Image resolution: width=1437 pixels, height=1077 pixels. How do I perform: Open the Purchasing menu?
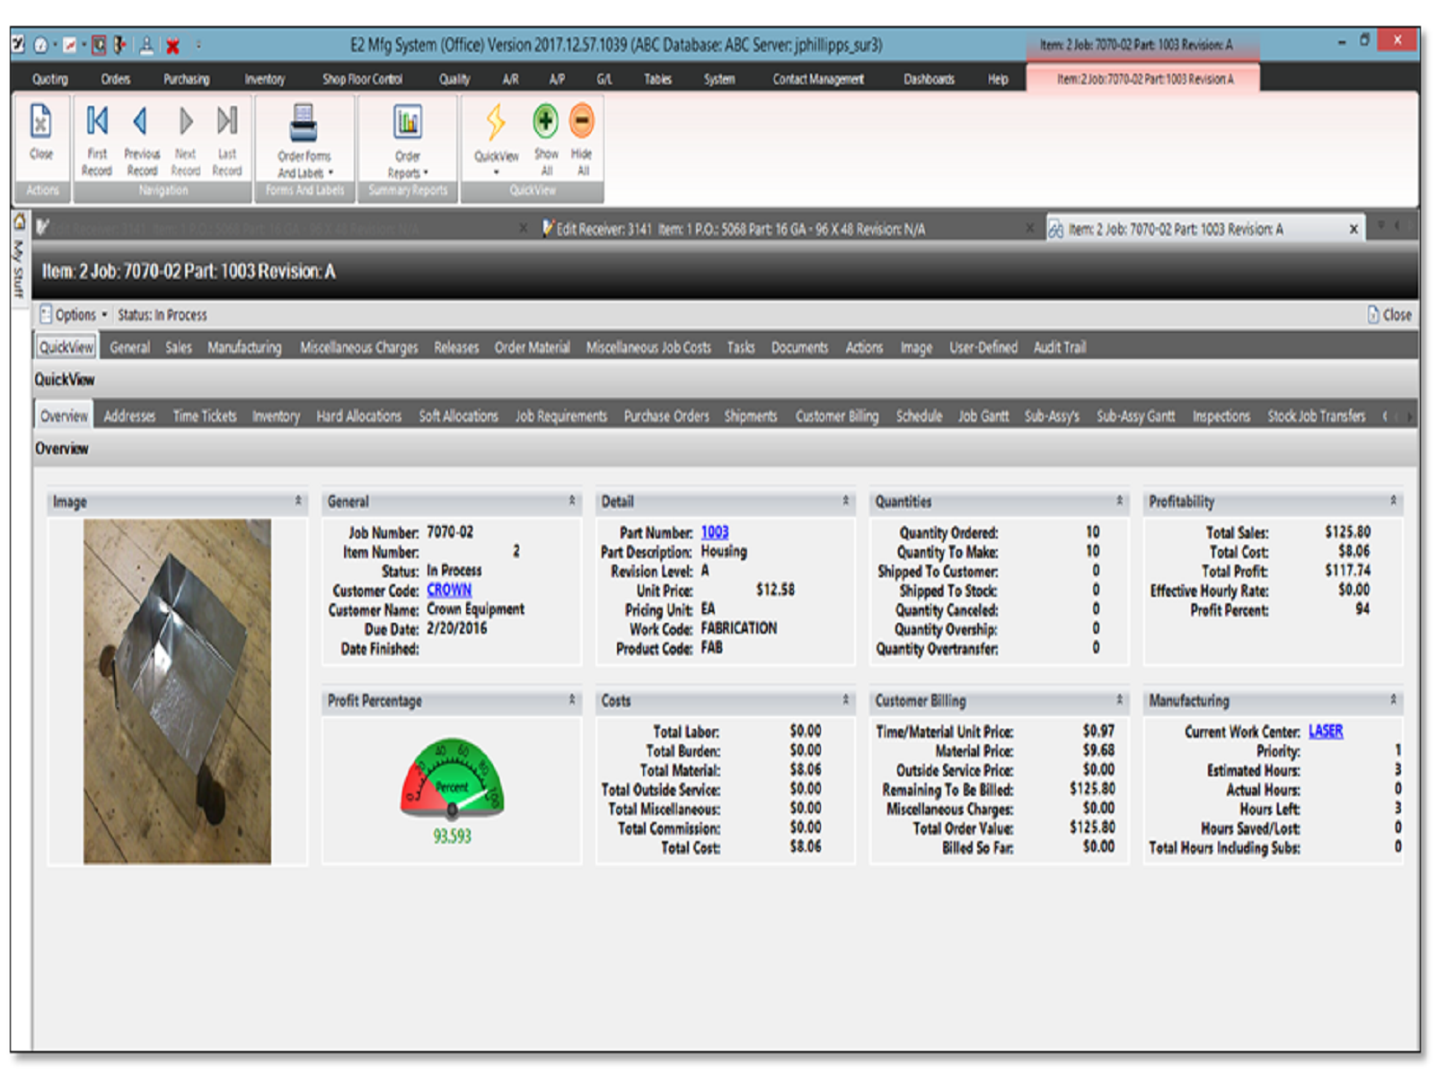(x=186, y=79)
